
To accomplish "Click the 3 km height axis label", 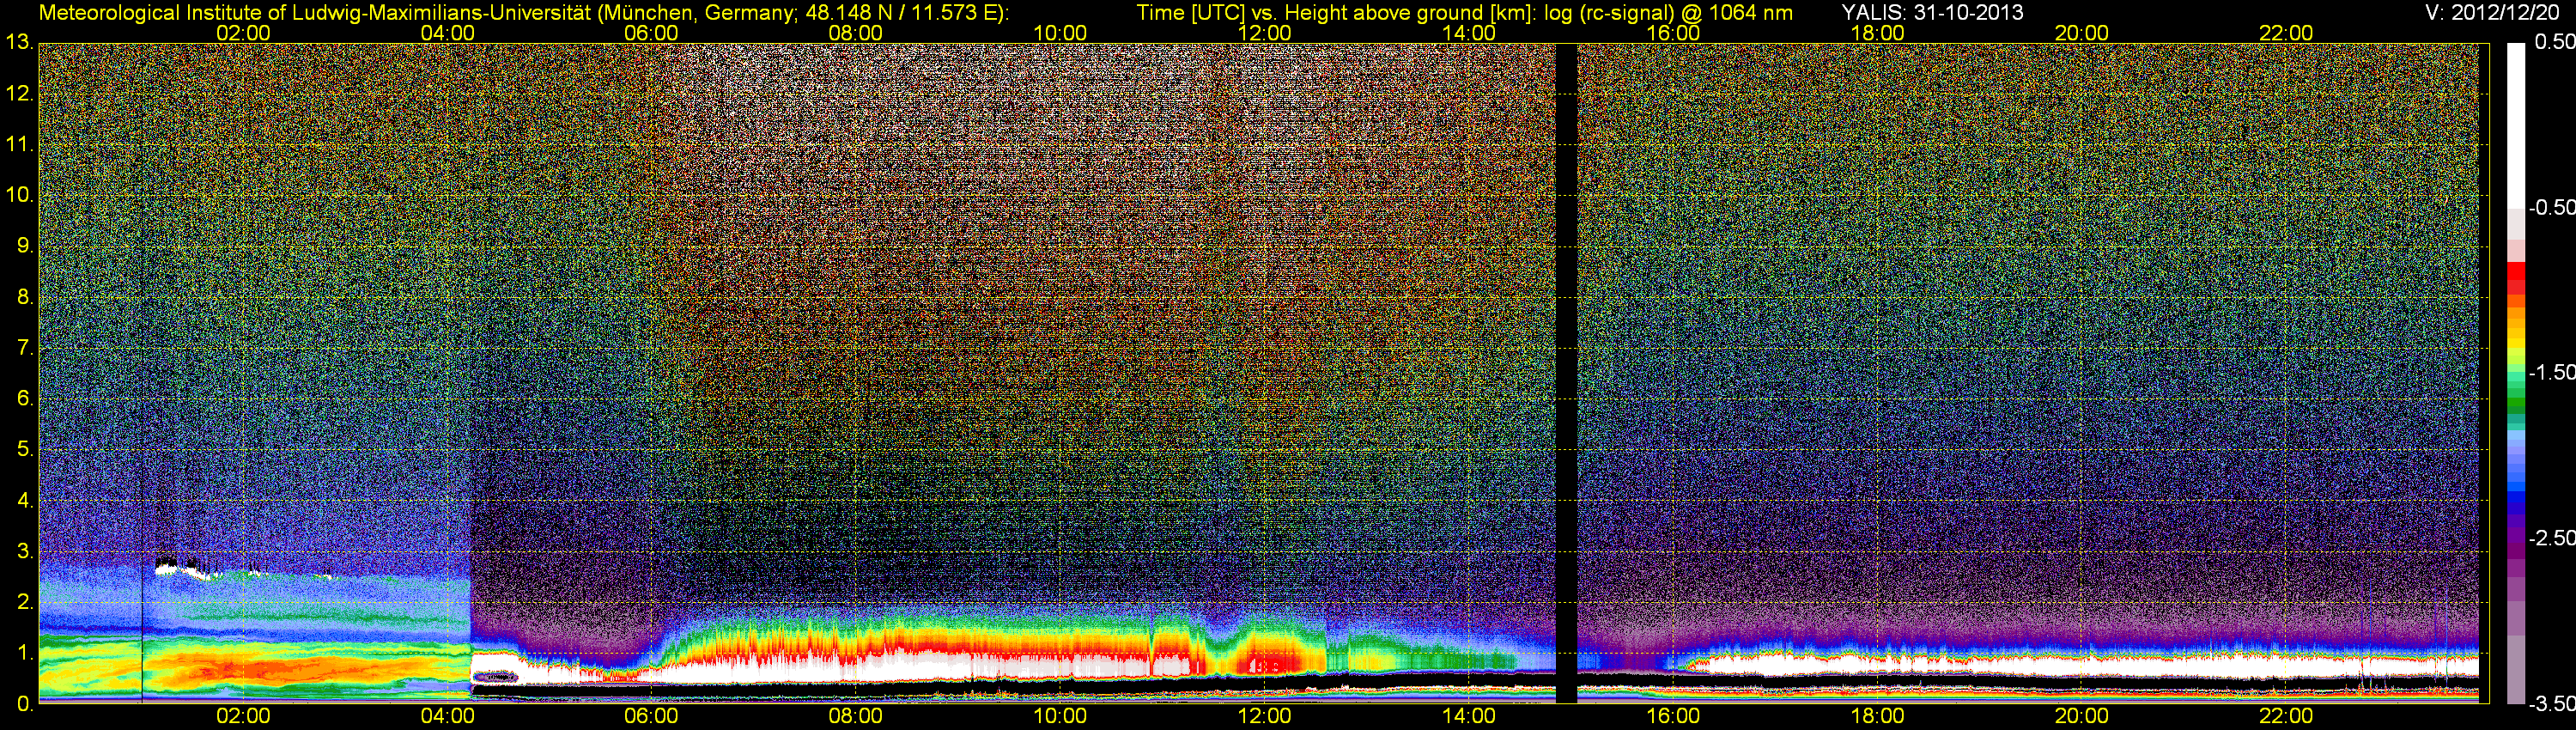I will (24, 551).
